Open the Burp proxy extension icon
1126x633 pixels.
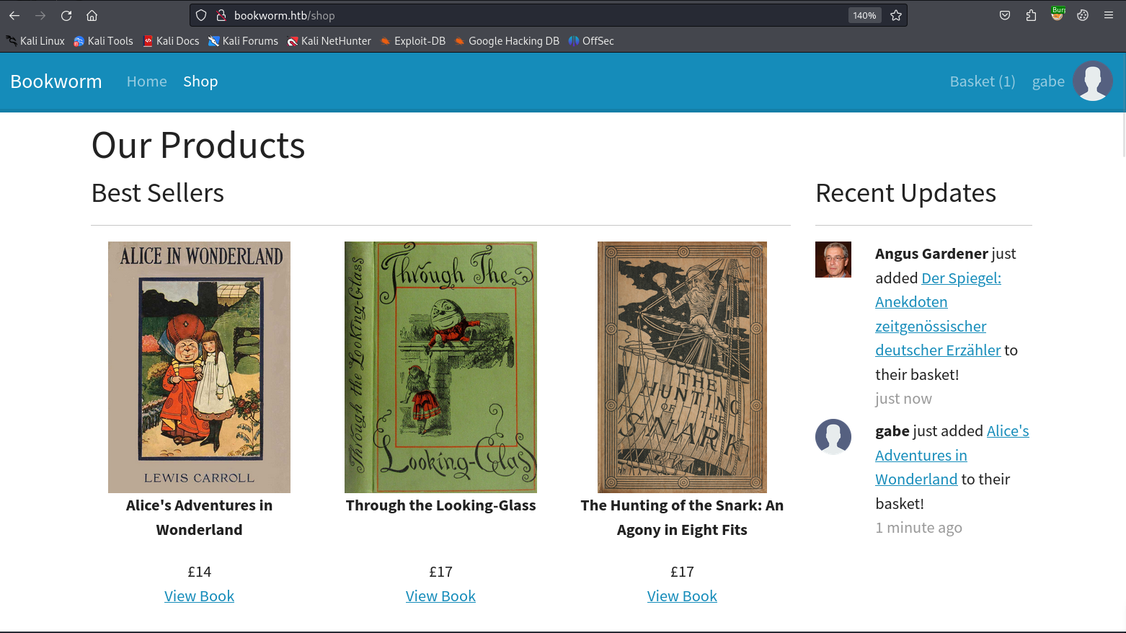(1058, 14)
